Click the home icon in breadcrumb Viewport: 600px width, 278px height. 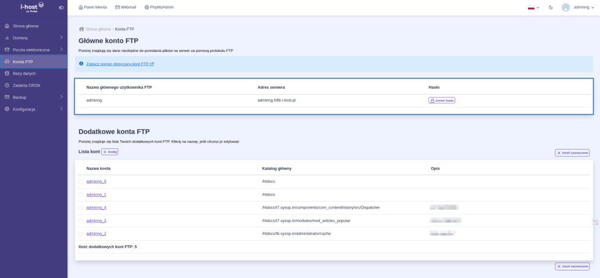point(81,29)
